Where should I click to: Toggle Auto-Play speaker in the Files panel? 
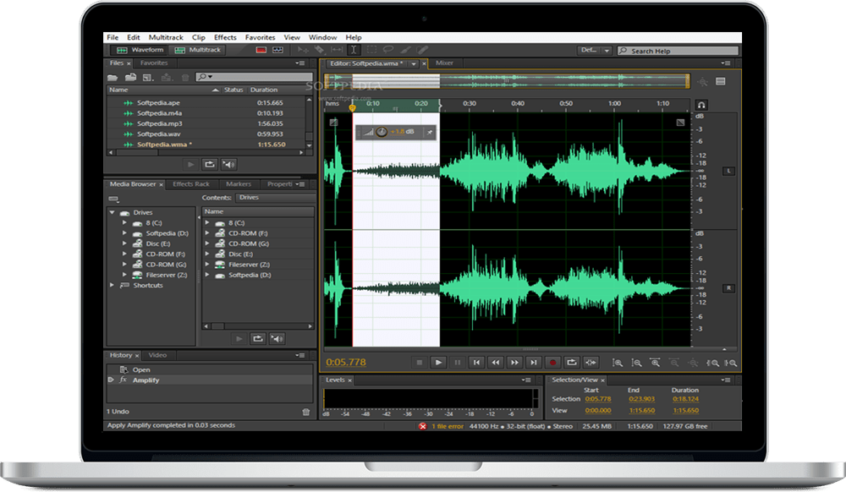point(228,164)
